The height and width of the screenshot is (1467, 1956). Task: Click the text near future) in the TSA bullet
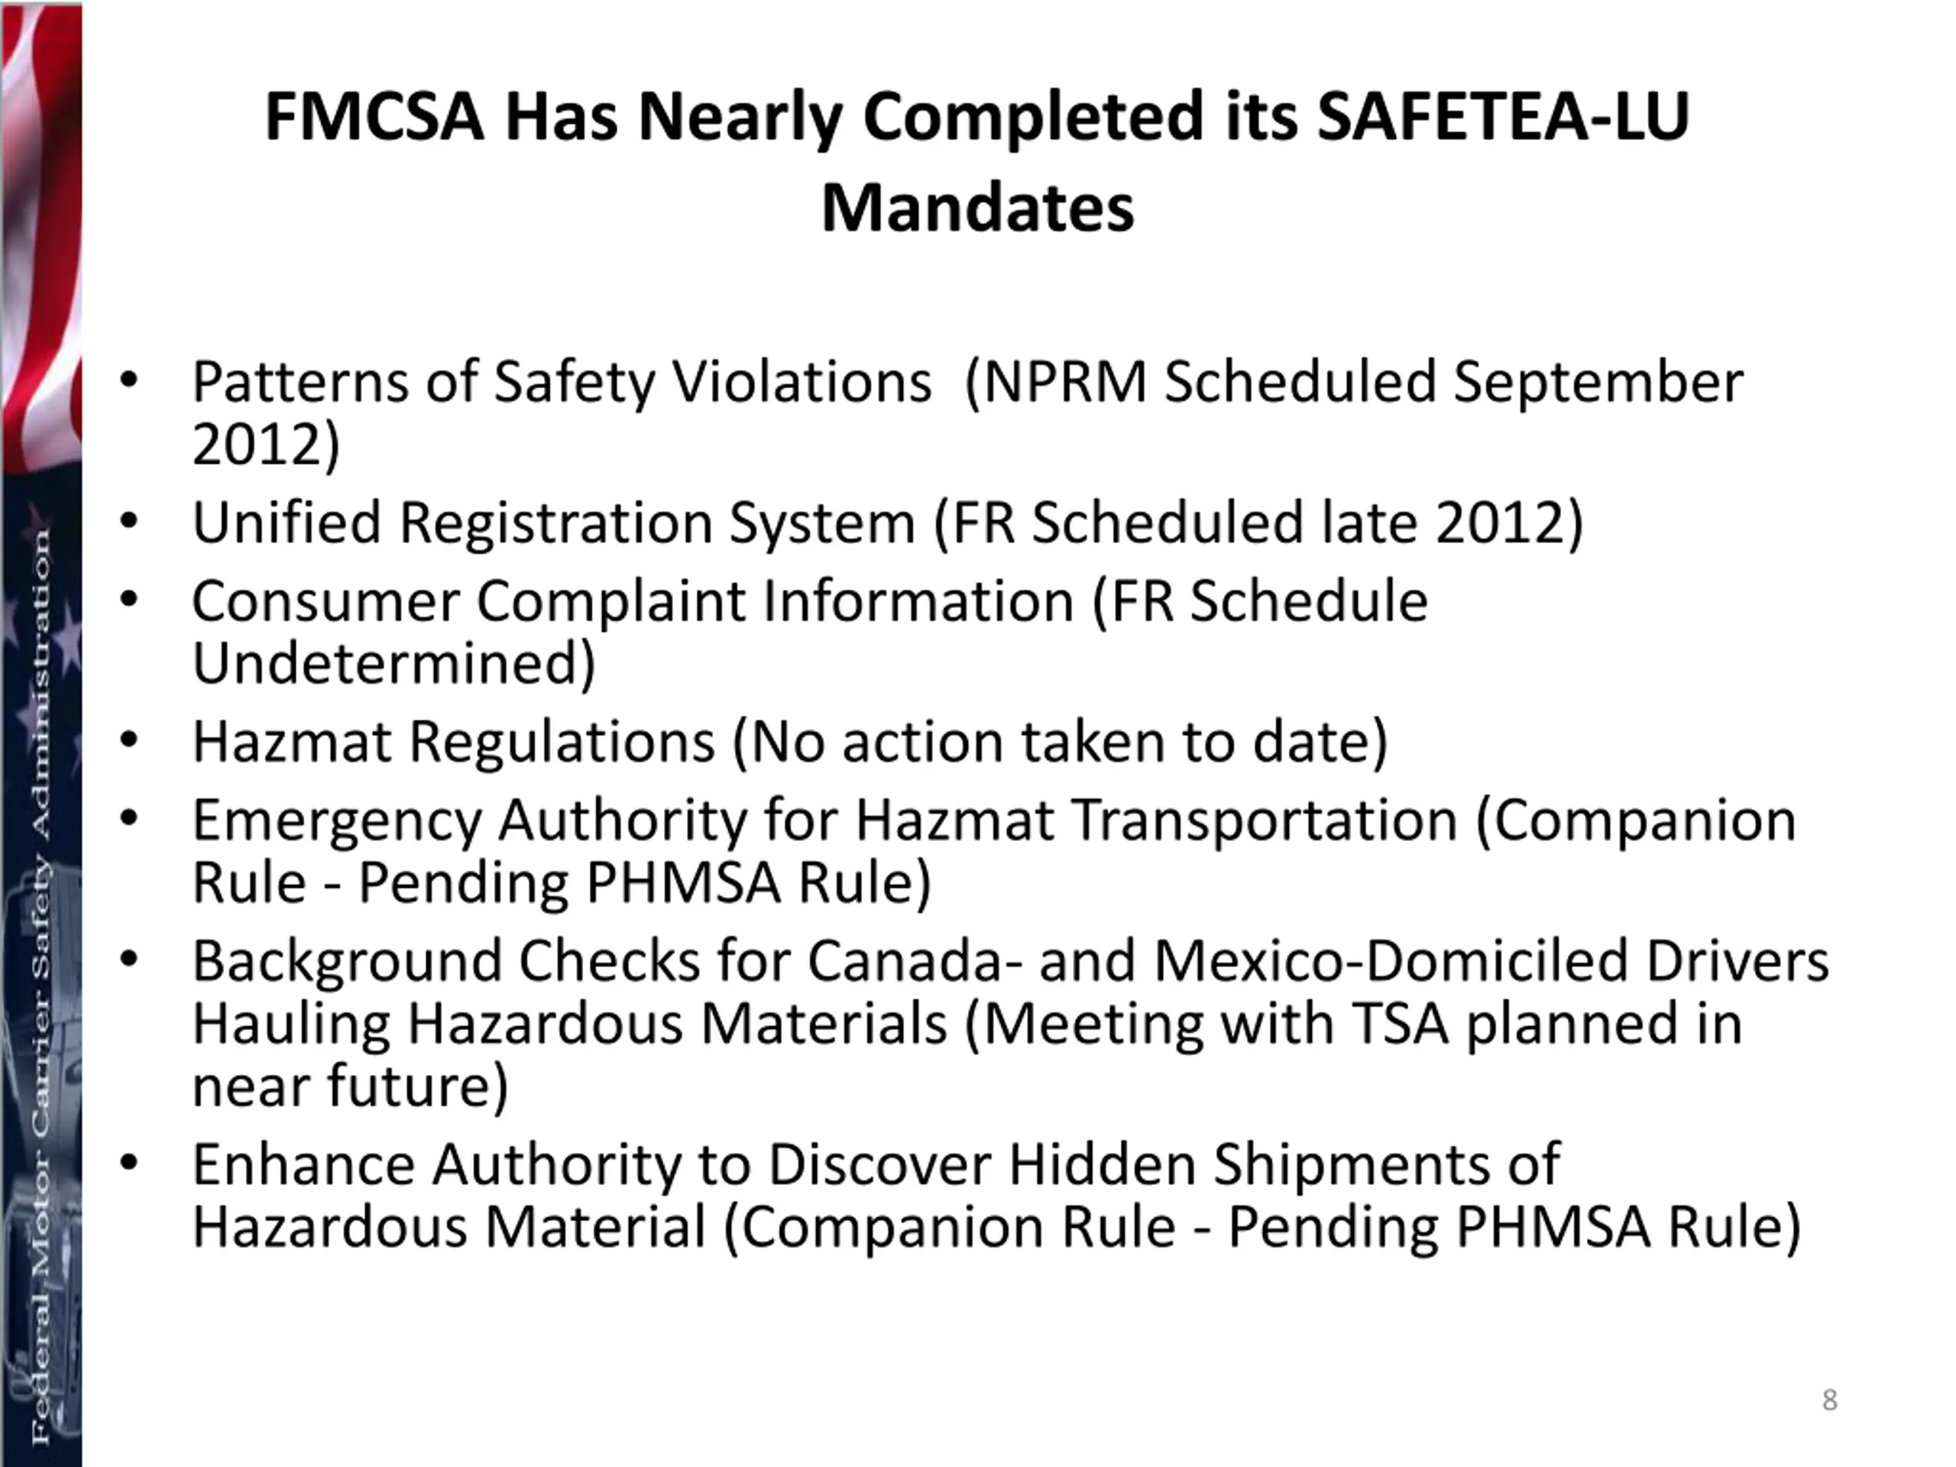point(350,1086)
